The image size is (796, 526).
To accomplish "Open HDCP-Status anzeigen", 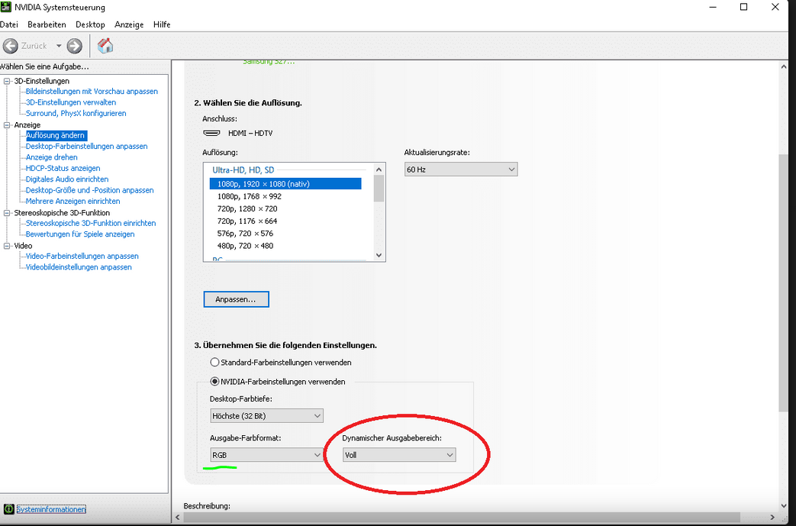I will [63, 168].
